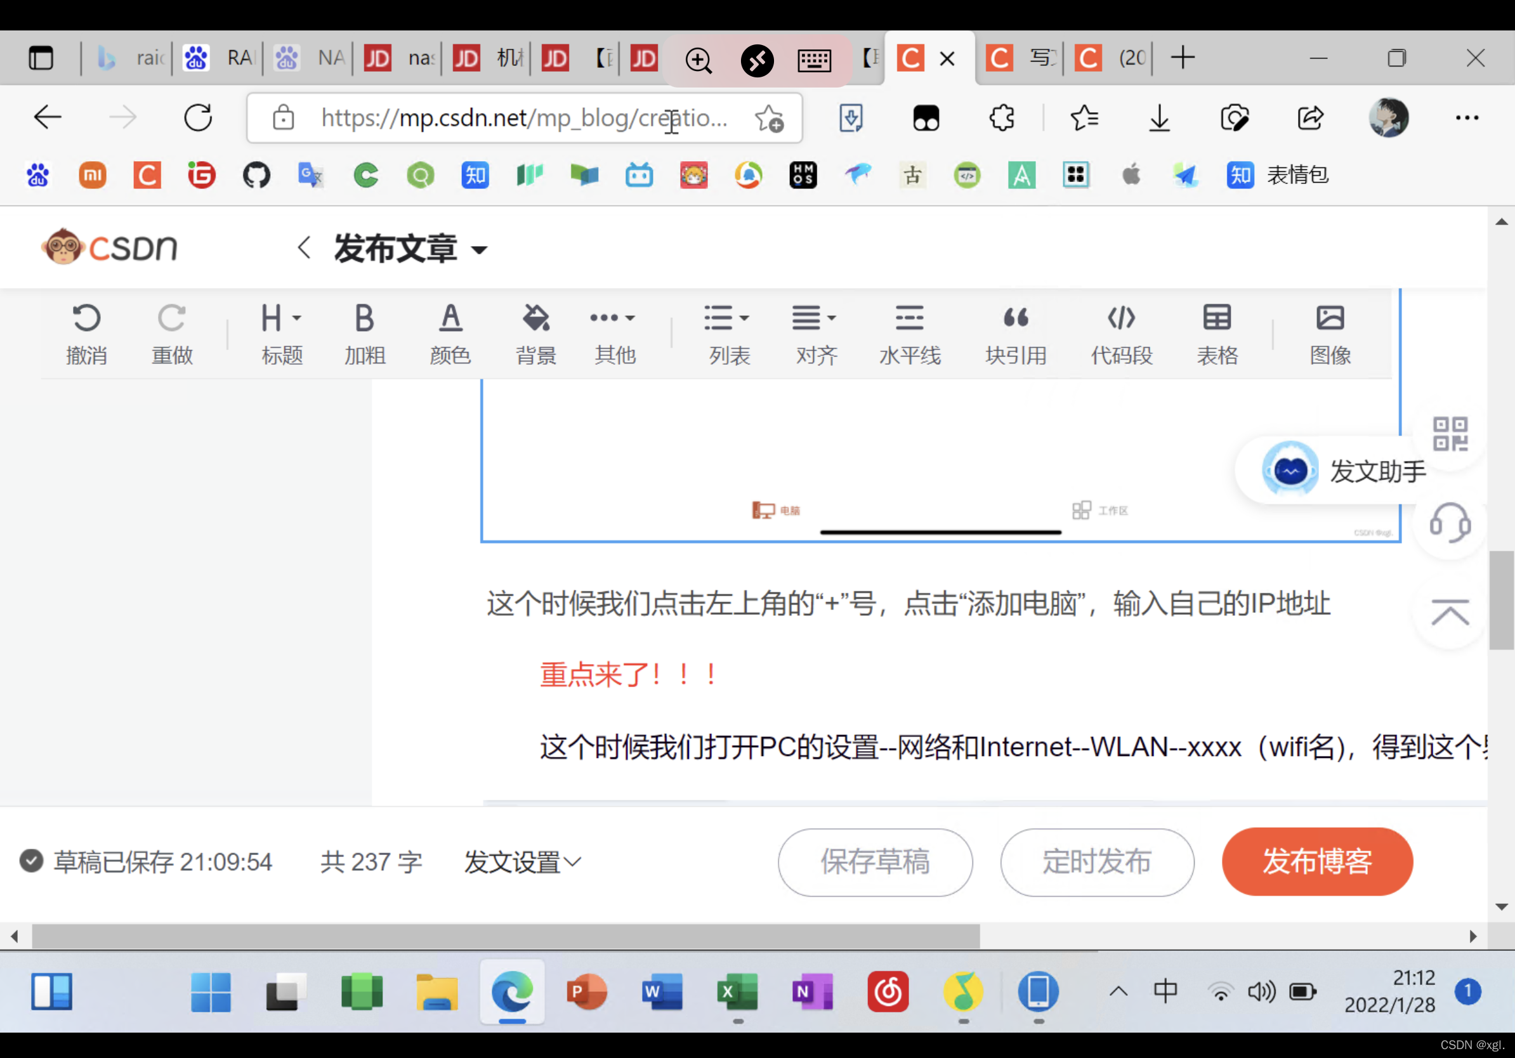Switch to the first JD browser tab
Screen dimensions: 1515x1058
coord(398,58)
